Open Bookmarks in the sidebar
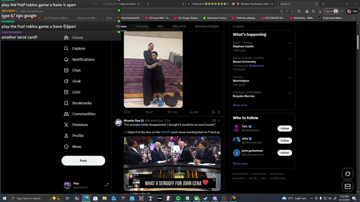360x202 pixels. 78,103
